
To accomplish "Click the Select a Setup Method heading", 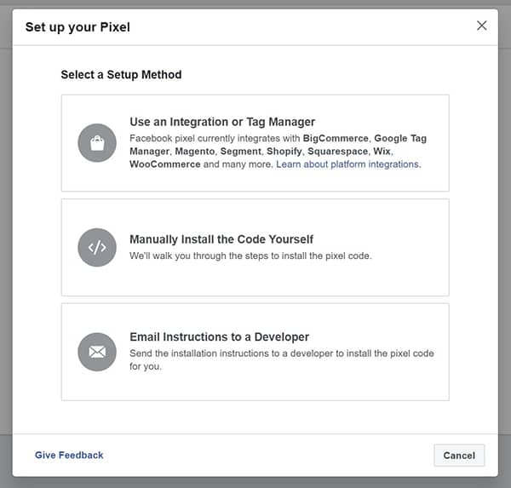I will 121,75.
